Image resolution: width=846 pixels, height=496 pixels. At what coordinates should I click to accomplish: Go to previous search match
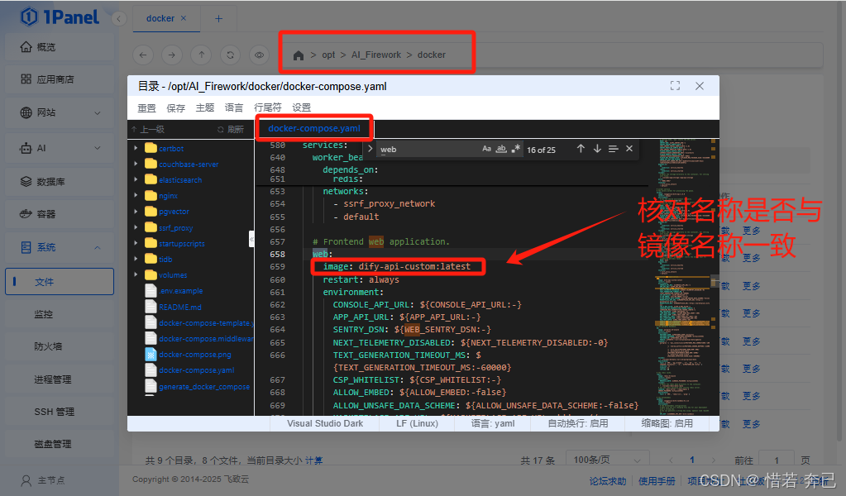[581, 149]
